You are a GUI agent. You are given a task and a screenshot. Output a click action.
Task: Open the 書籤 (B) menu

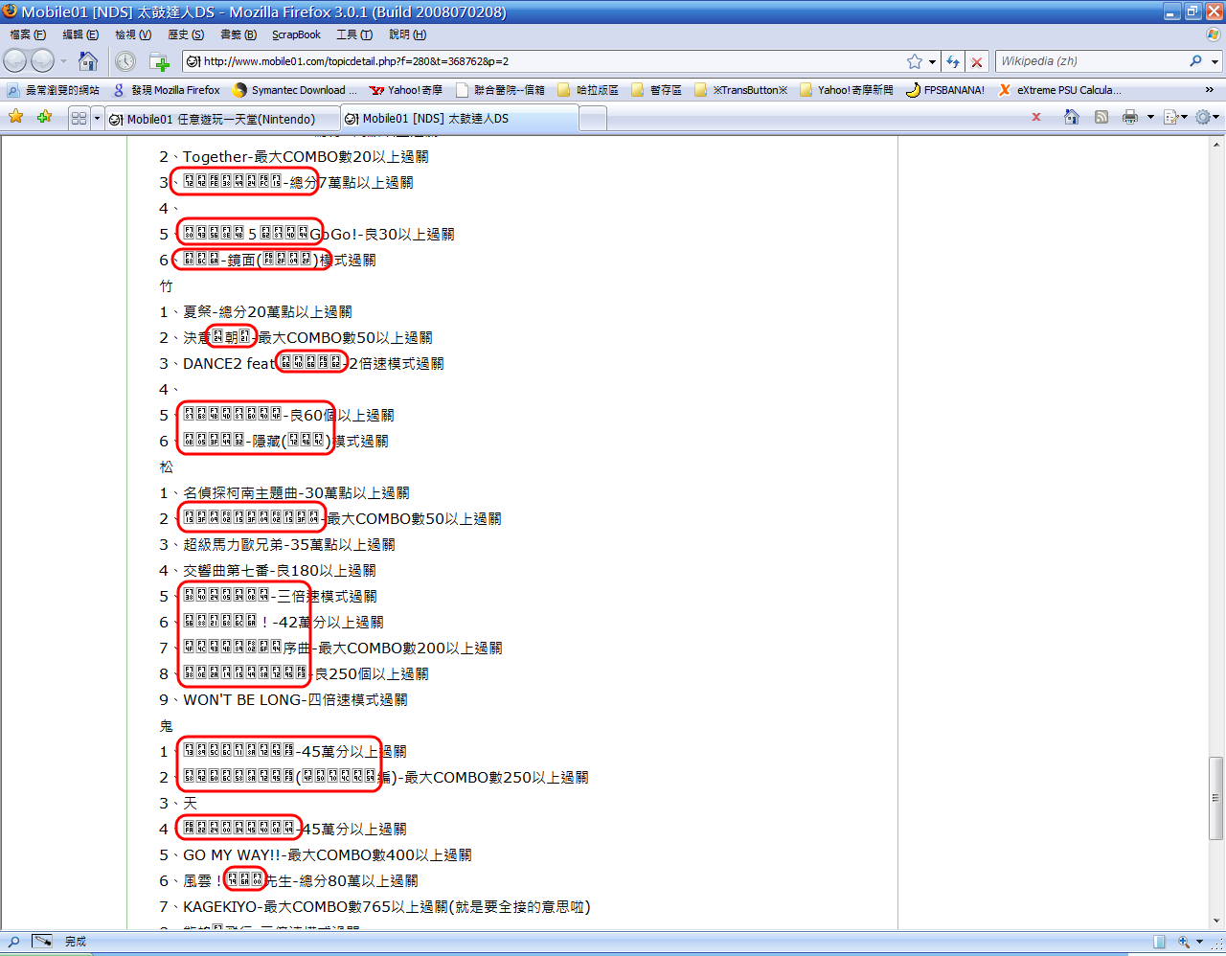pos(238,34)
